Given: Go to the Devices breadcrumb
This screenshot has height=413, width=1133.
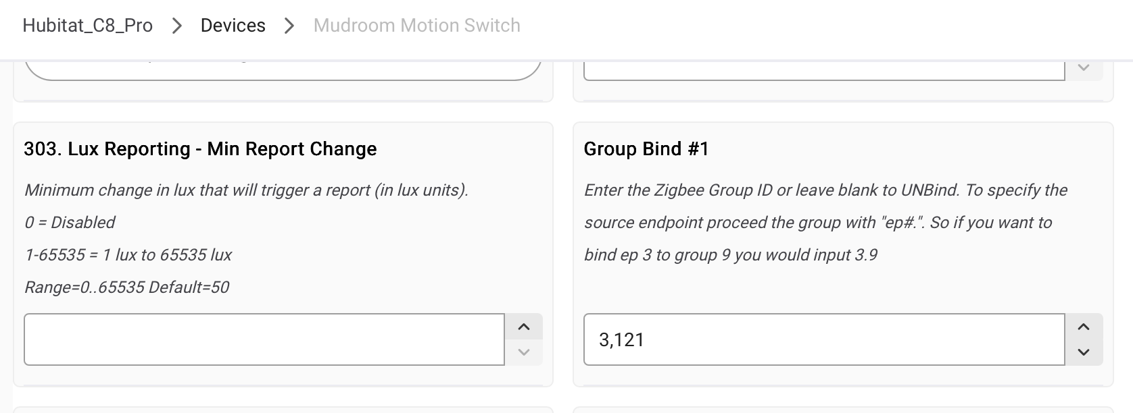Looking at the screenshot, I should [x=233, y=26].
